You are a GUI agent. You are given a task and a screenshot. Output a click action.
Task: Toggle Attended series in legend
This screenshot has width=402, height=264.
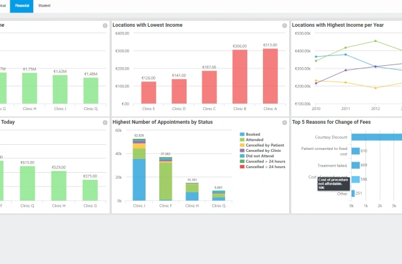pyautogui.click(x=251, y=139)
